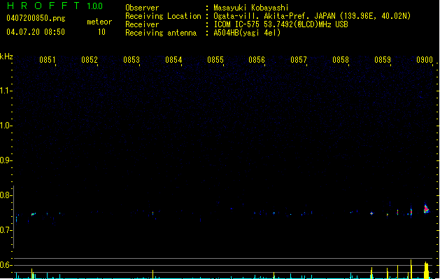
Task: Click the 0857 time axis marker
Action: pos(299,60)
